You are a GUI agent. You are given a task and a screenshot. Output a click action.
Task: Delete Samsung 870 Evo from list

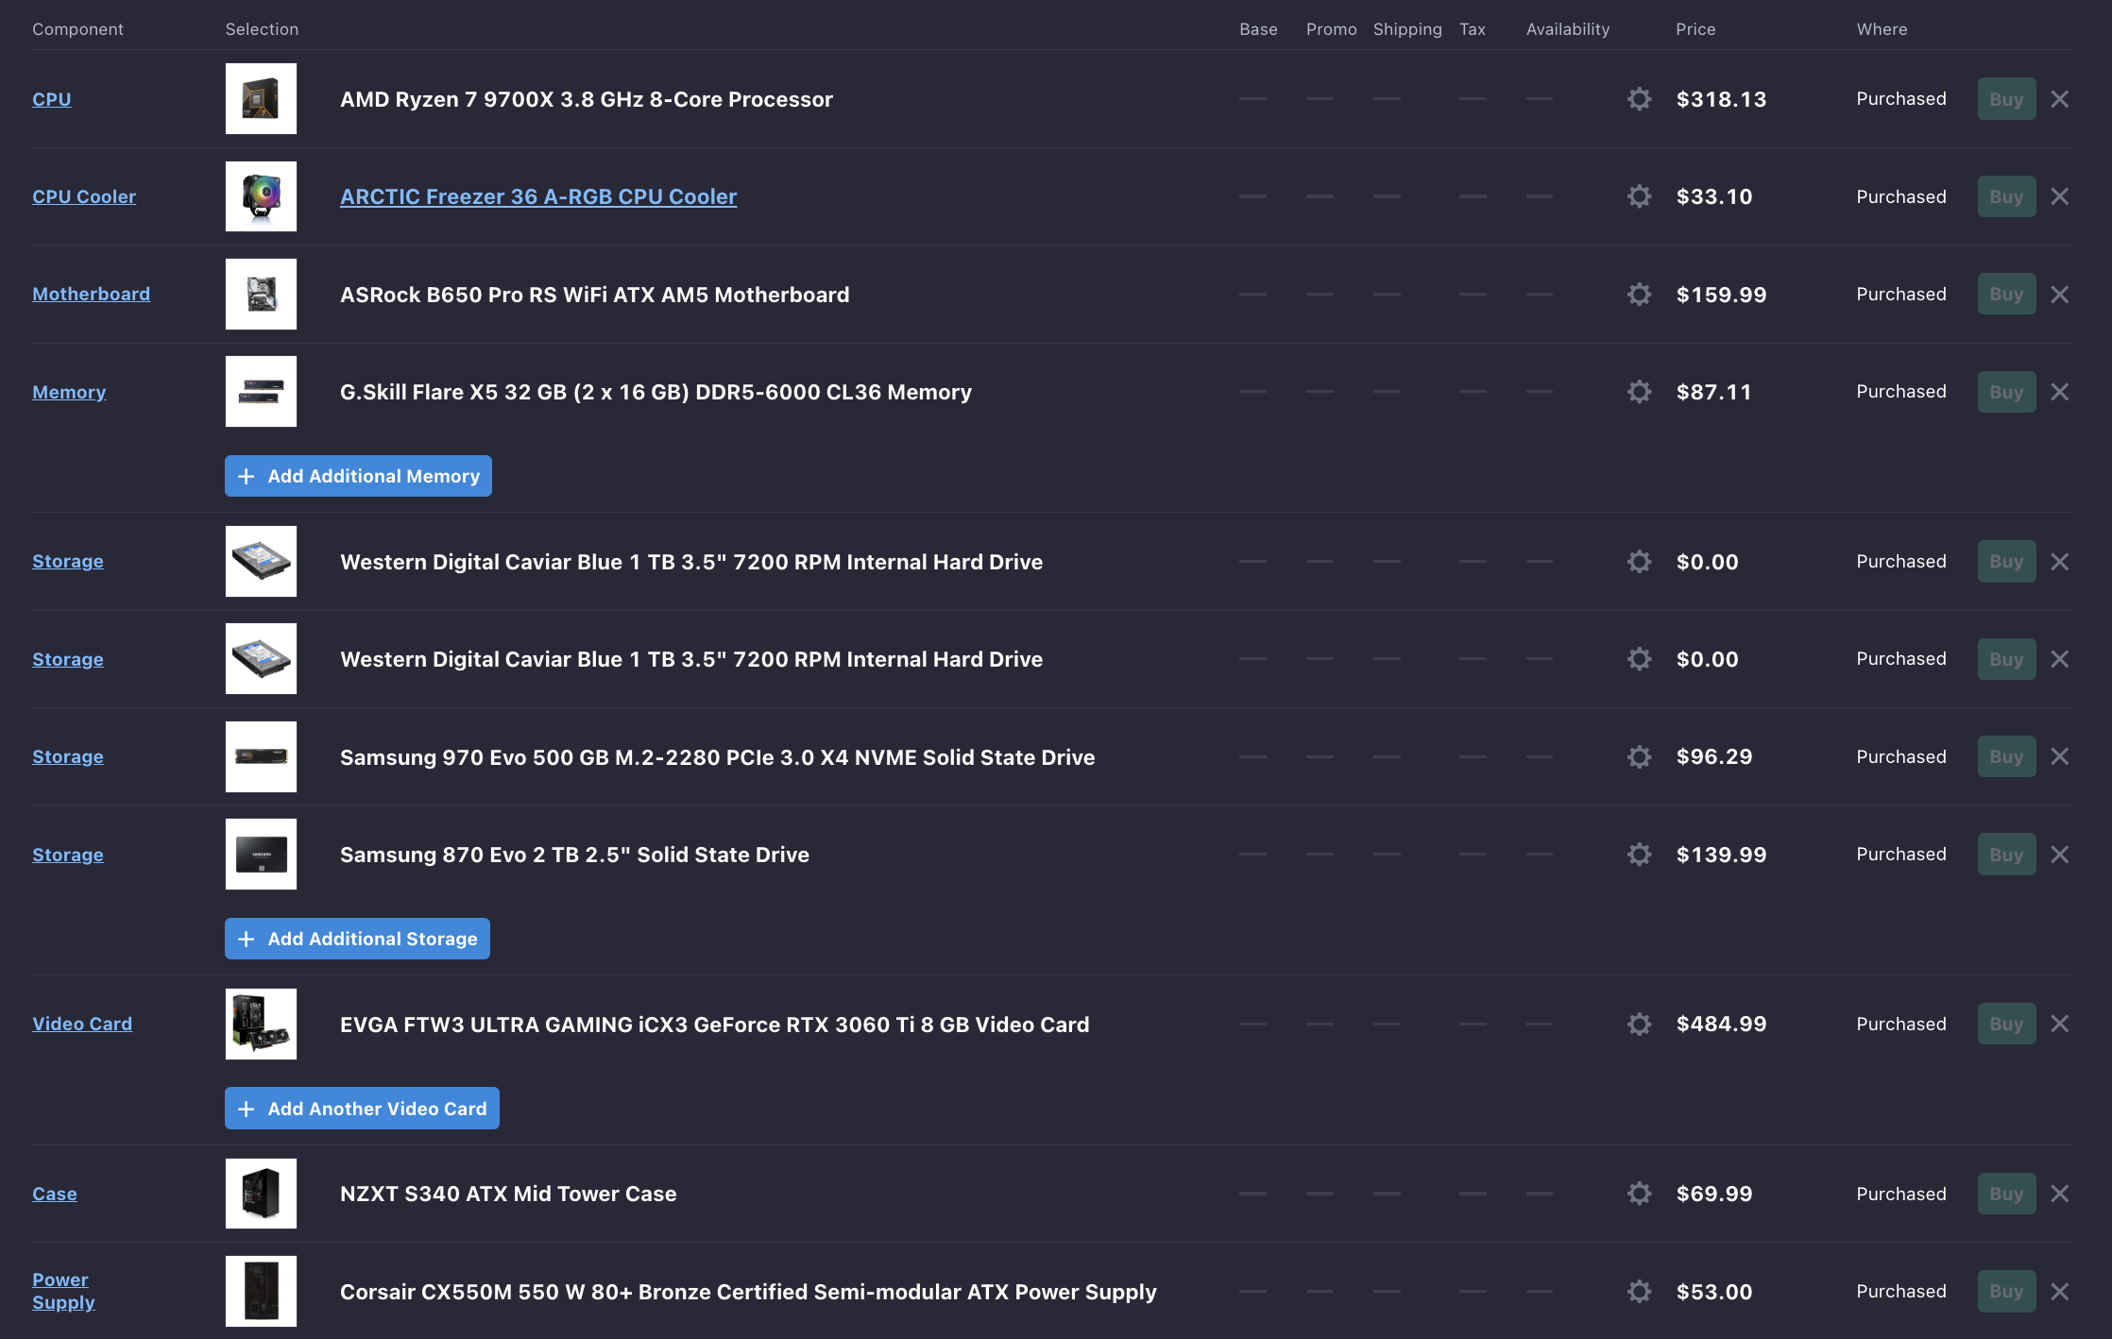[x=2060, y=855]
